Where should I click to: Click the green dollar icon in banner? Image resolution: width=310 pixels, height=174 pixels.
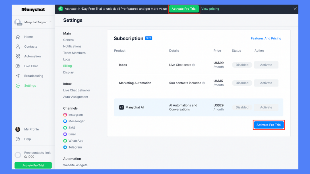click(x=61, y=9)
